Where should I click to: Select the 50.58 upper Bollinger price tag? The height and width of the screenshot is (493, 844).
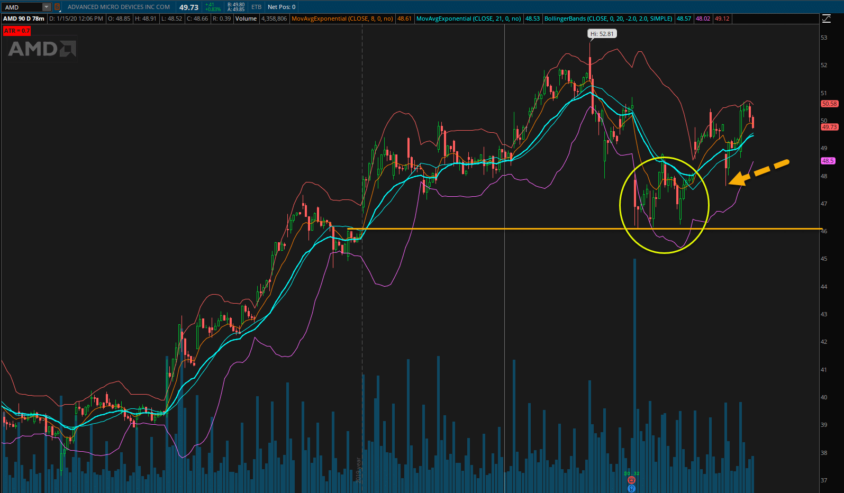pyautogui.click(x=829, y=104)
